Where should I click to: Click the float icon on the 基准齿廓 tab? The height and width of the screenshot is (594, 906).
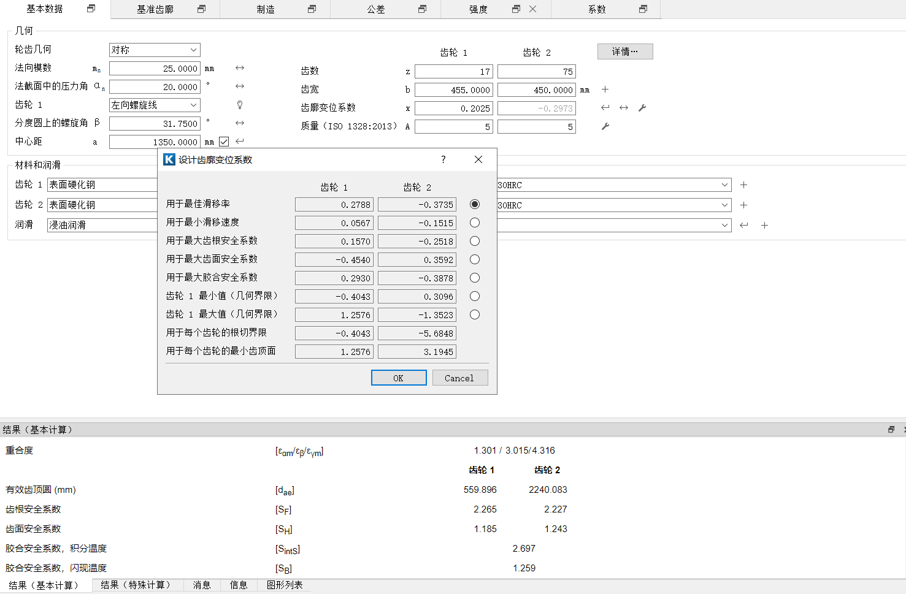[201, 9]
